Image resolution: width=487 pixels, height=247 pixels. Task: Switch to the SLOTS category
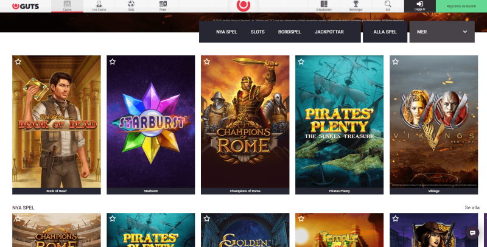pyautogui.click(x=257, y=32)
